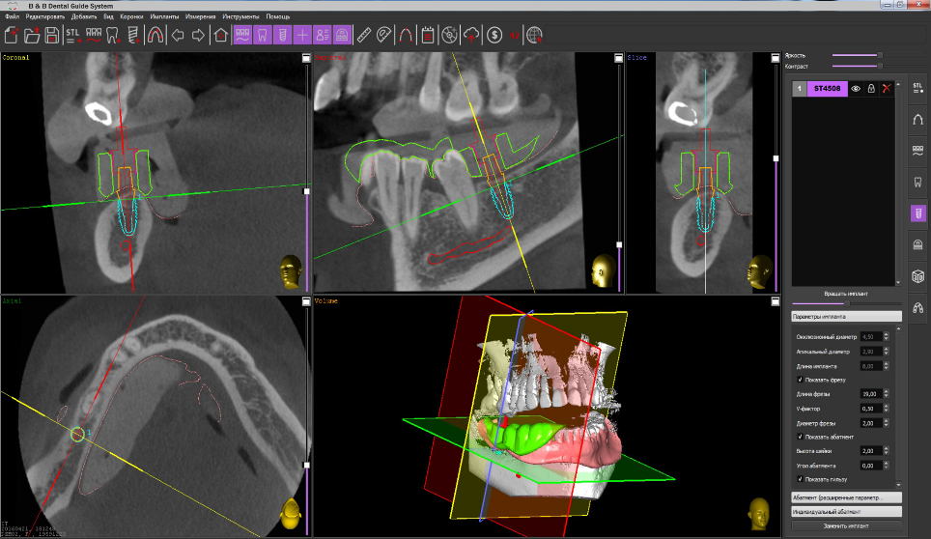This screenshot has width=931, height=539.
Task: Select ST4508 implant in list
Action: coord(827,89)
